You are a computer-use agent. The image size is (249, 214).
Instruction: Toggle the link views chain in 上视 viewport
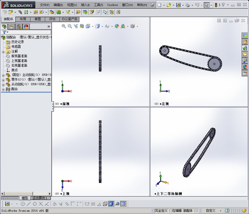[57, 194]
